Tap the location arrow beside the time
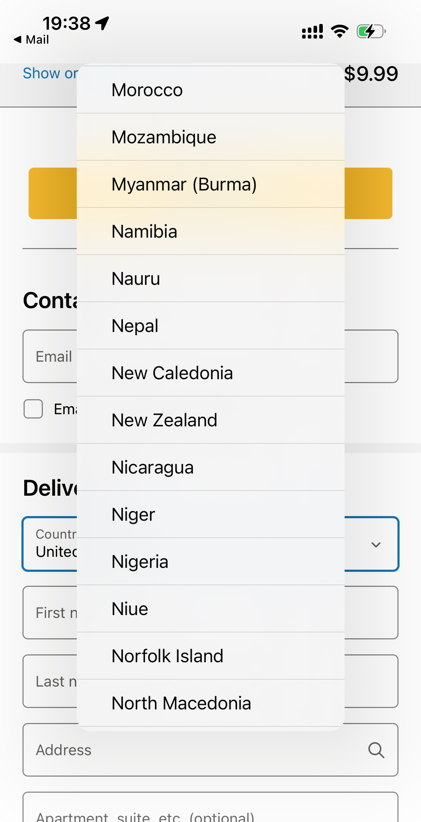The image size is (421, 822). (102, 24)
